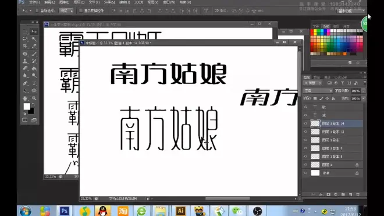Image resolution: width=384 pixels, height=216 pixels.
Task: Open the 基本功能 workspace dropdown
Action: click(x=351, y=11)
